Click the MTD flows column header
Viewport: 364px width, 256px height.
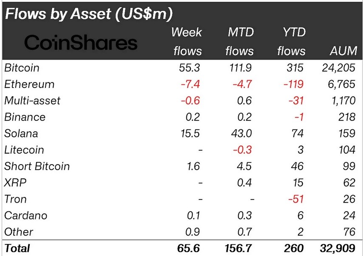240,42
